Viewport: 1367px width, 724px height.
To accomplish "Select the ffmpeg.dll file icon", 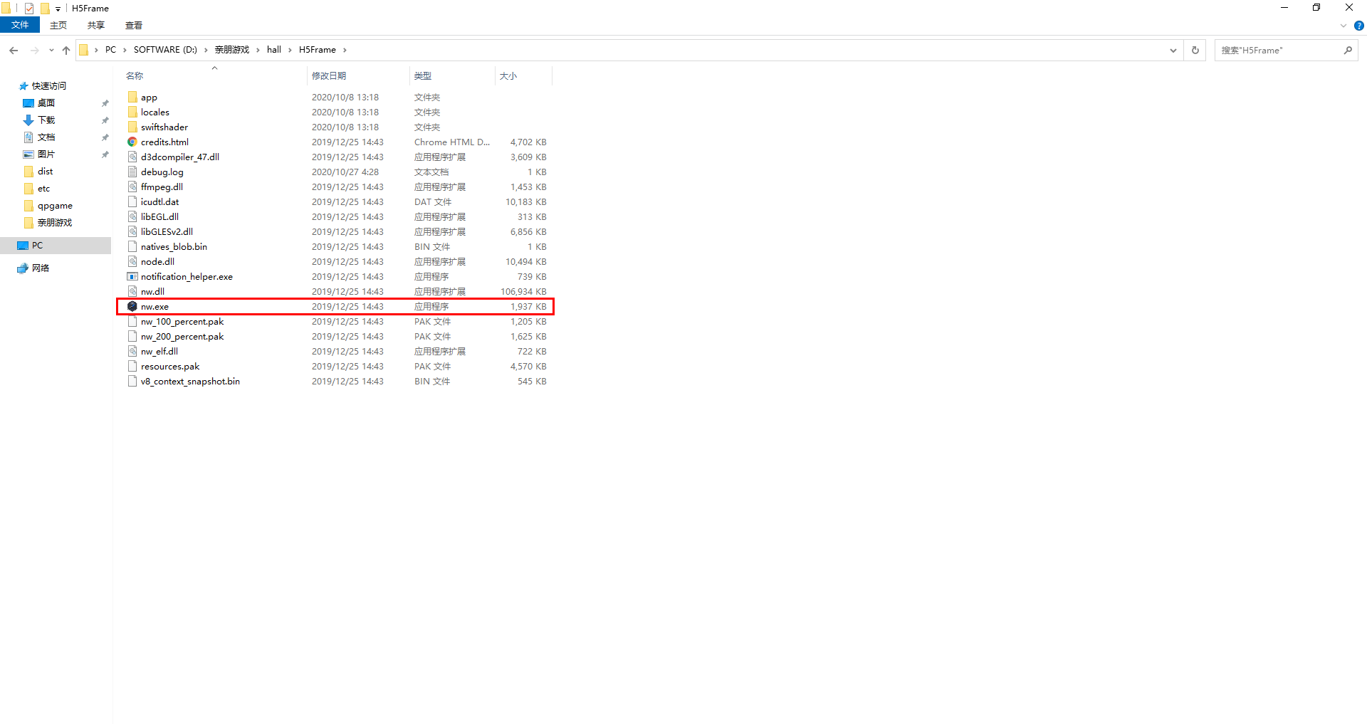I will coord(132,187).
